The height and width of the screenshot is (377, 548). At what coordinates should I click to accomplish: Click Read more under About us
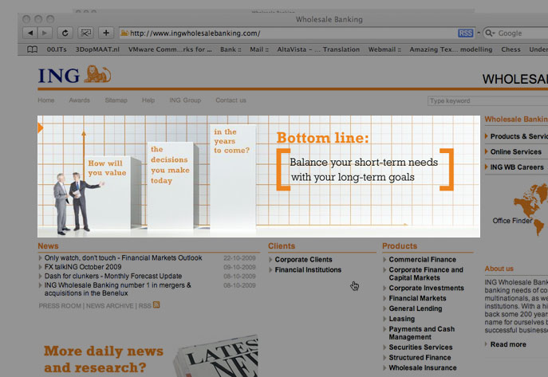pos(508,344)
